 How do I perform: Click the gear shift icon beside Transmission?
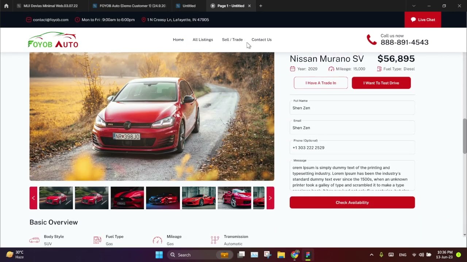(x=215, y=240)
